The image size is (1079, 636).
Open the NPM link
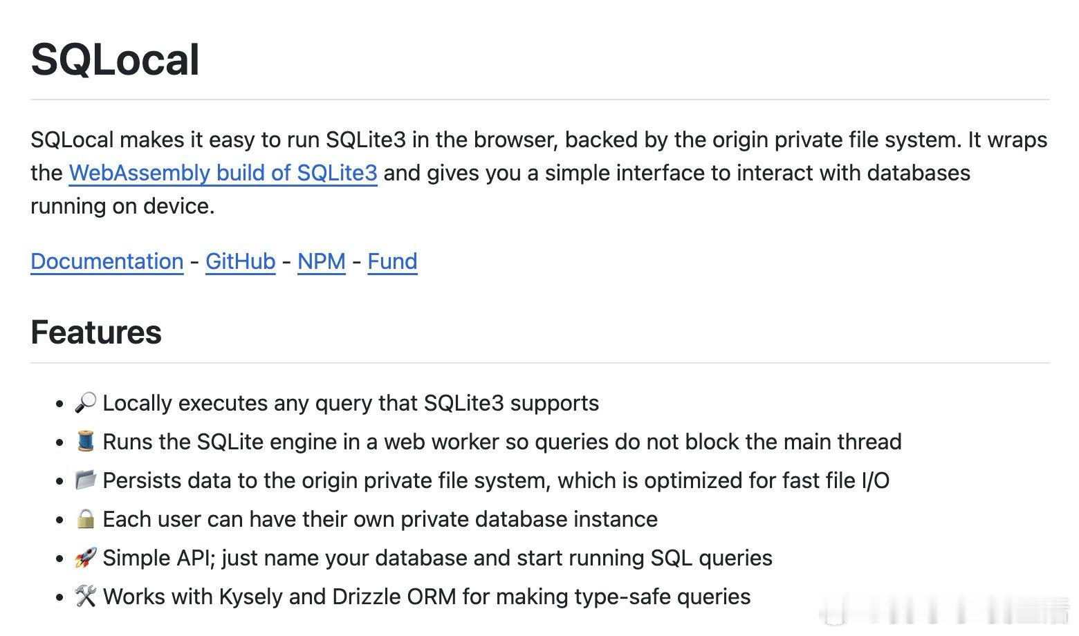(322, 261)
